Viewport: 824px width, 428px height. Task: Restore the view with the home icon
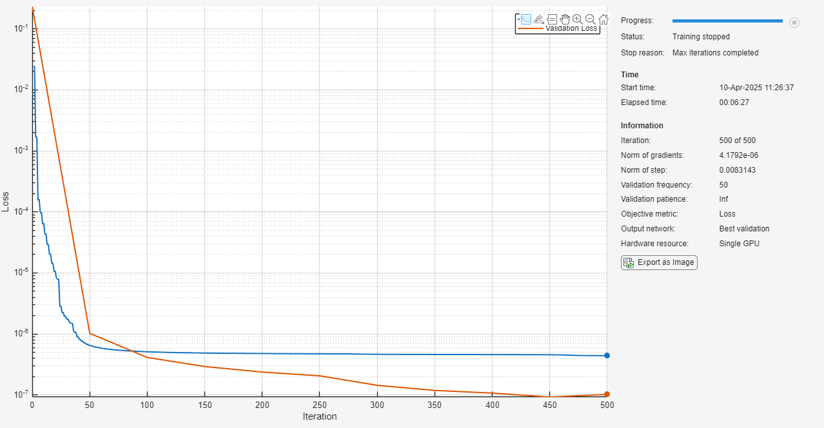pyautogui.click(x=603, y=19)
